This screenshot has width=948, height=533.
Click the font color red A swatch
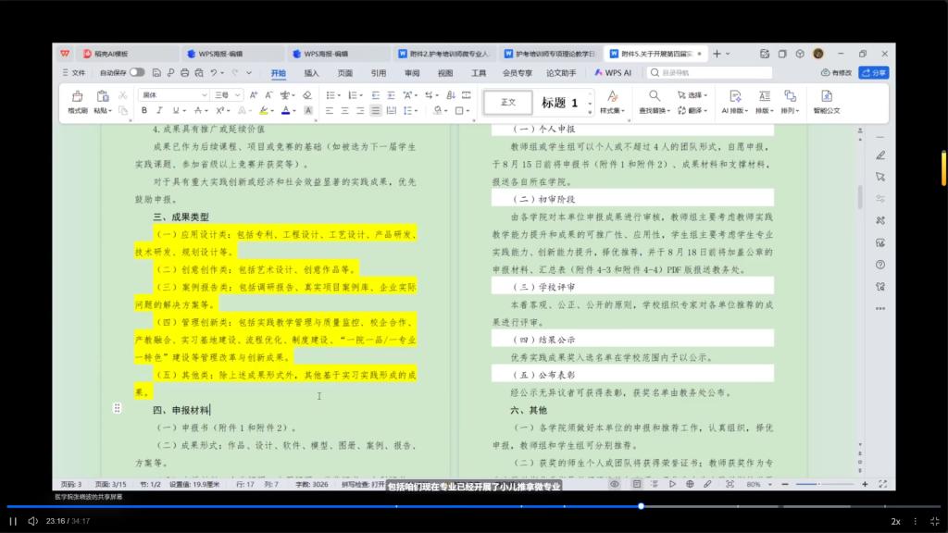point(285,111)
